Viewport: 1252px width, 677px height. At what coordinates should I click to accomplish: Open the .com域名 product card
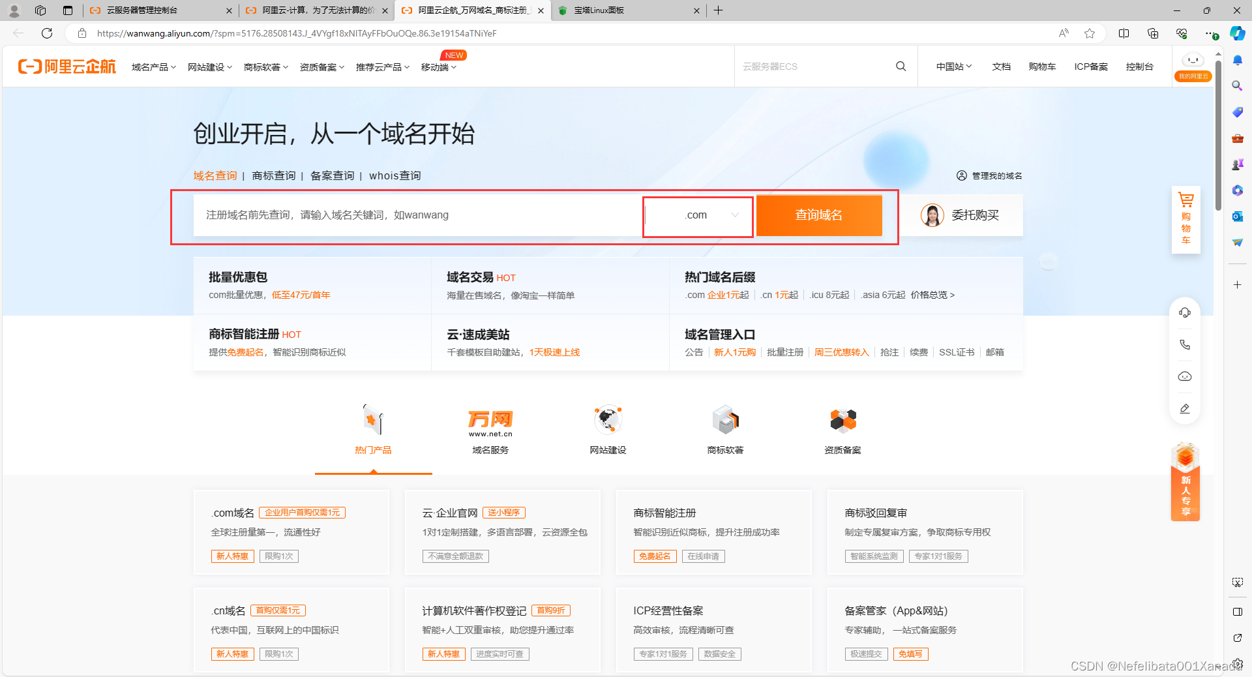pyautogui.click(x=291, y=532)
